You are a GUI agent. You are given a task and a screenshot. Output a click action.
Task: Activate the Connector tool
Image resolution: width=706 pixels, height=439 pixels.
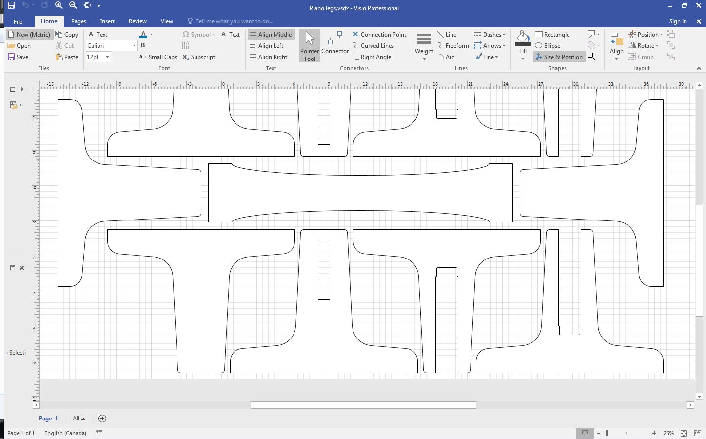[334, 45]
